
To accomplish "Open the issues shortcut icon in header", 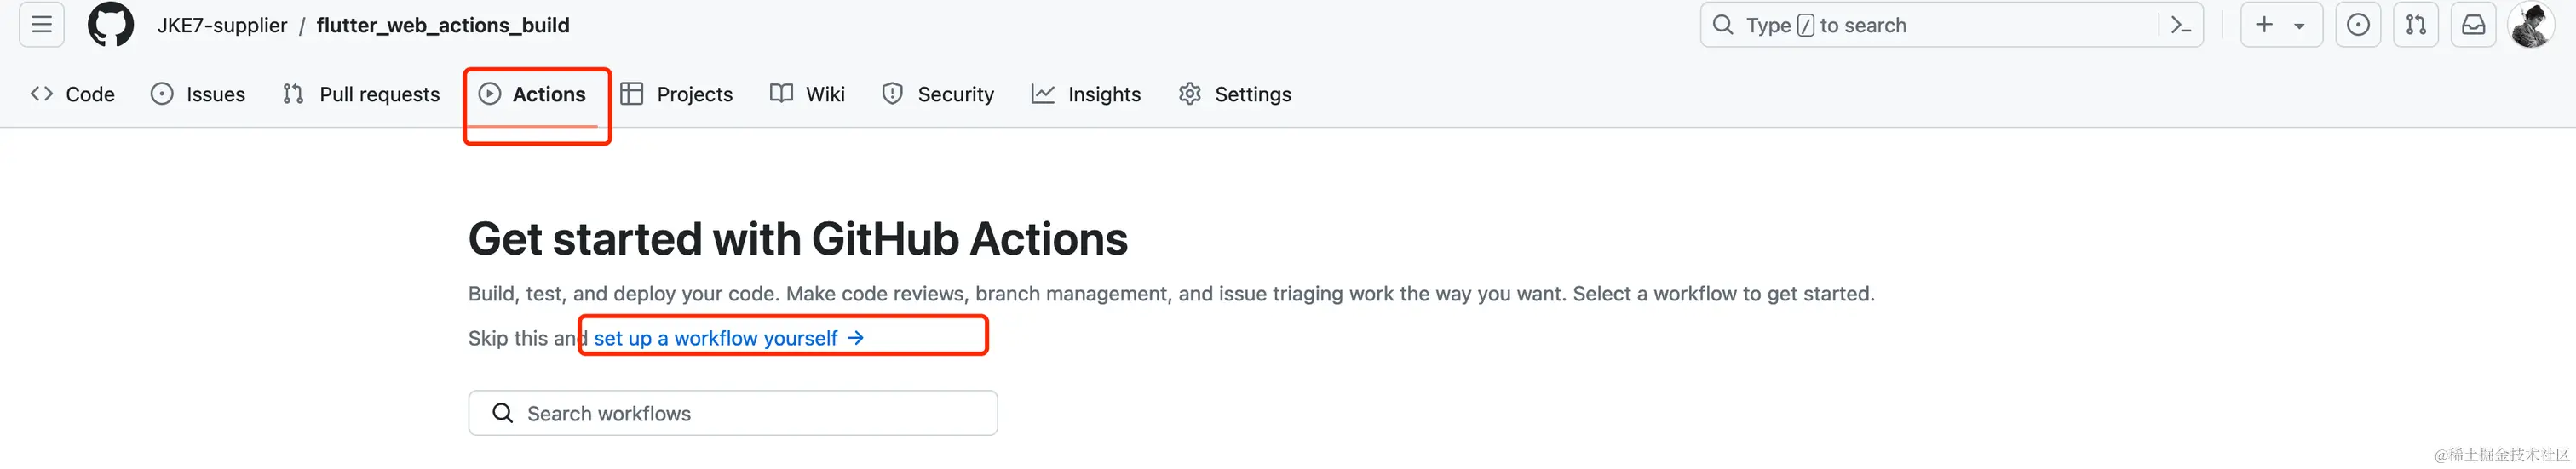I will pos(2358,25).
